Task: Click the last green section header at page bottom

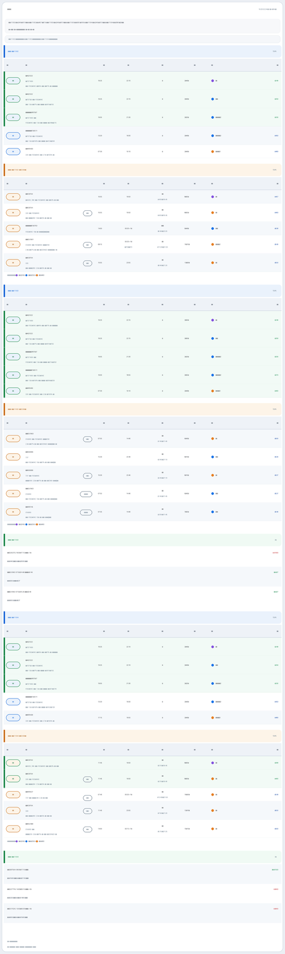Action: coord(142,857)
